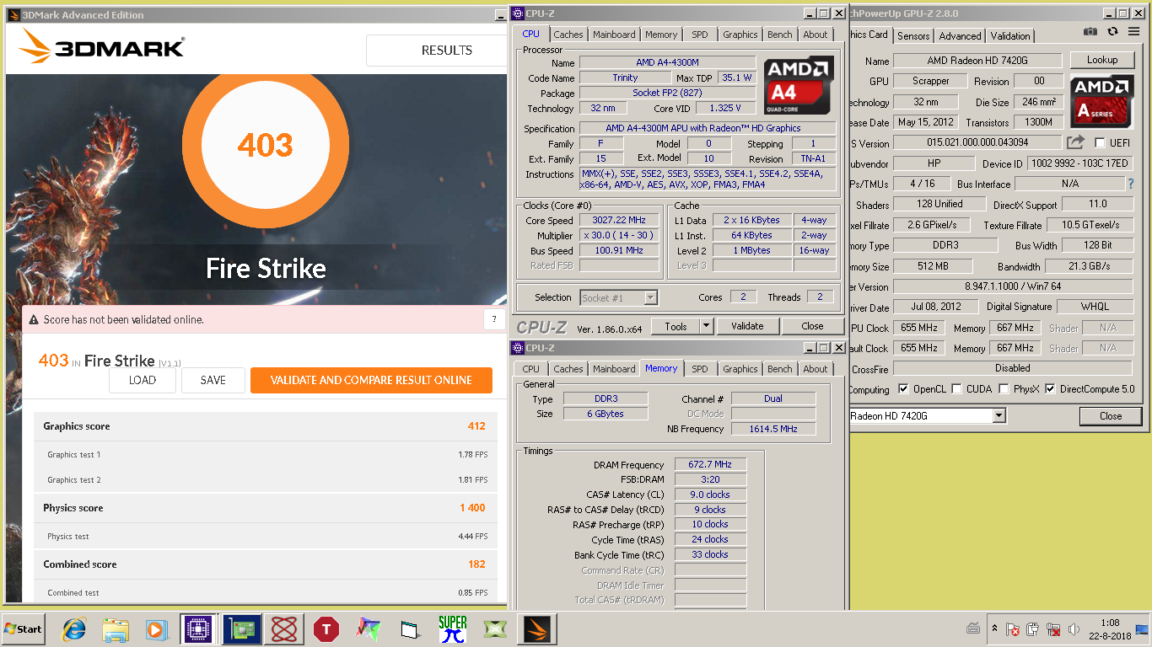1152x647 pixels.
Task: Open the Windows Start menu
Action: (x=24, y=628)
